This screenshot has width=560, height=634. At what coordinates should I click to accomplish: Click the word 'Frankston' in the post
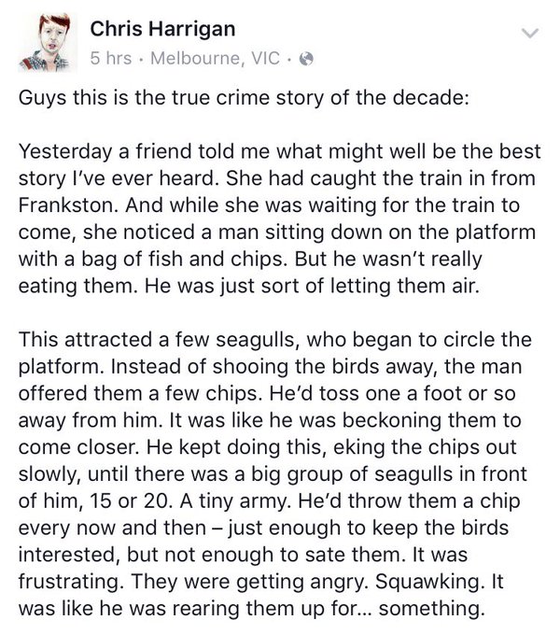tap(68, 205)
